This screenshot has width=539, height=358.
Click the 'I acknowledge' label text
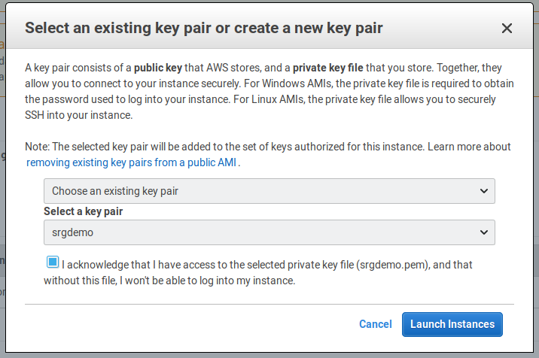[x=98, y=265]
